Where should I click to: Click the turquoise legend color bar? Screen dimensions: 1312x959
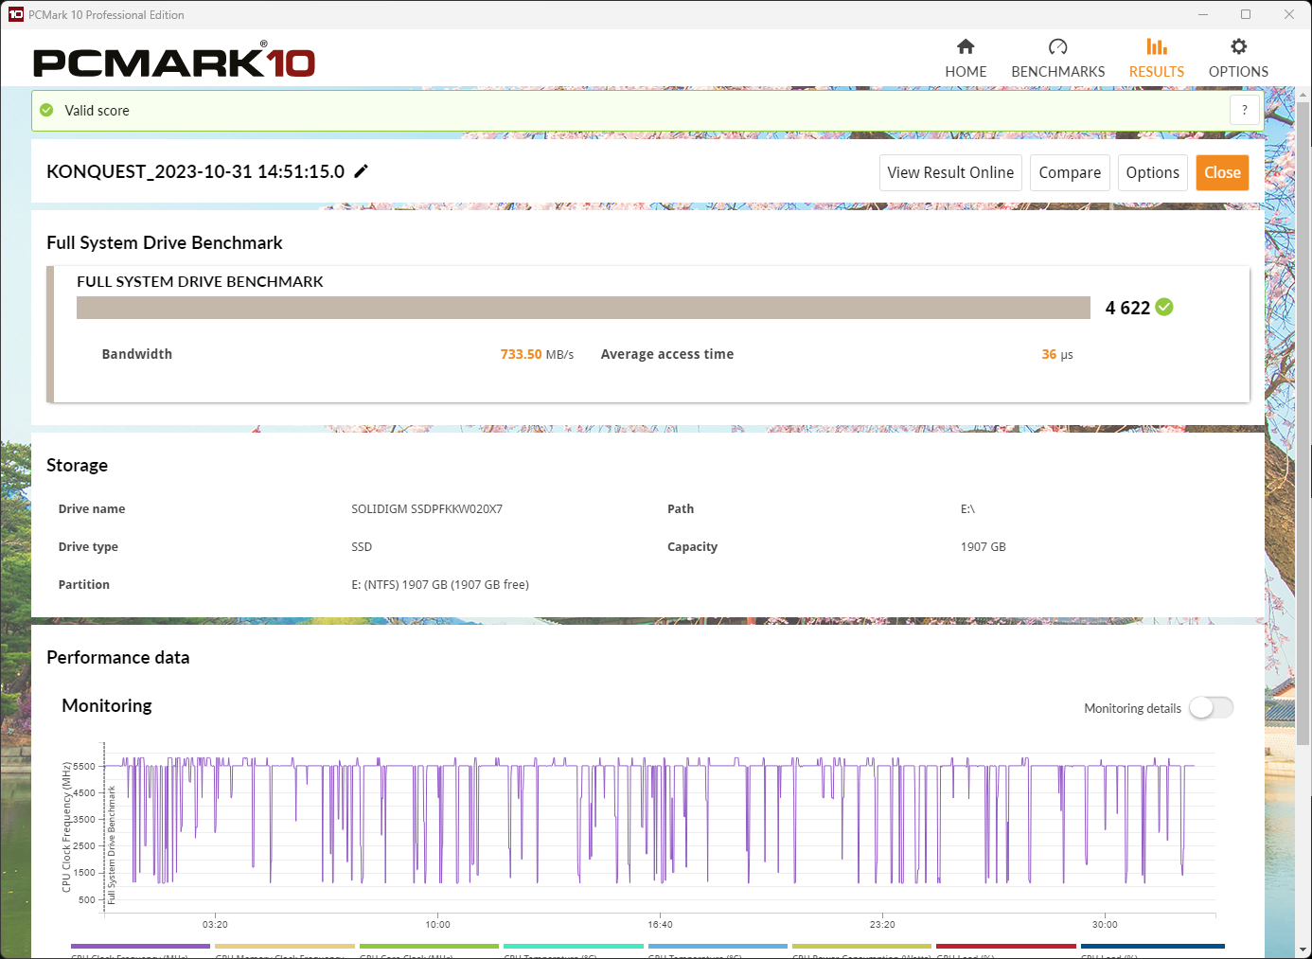[574, 946]
